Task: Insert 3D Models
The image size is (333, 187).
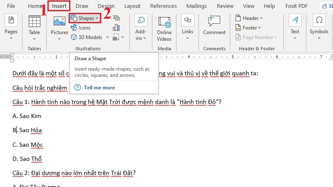Action: point(87,37)
